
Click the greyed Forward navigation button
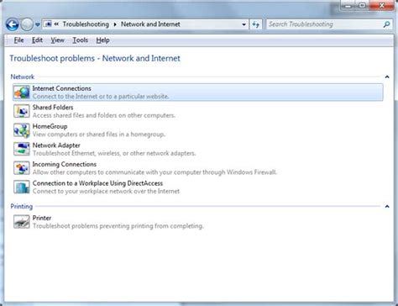coord(27,24)
